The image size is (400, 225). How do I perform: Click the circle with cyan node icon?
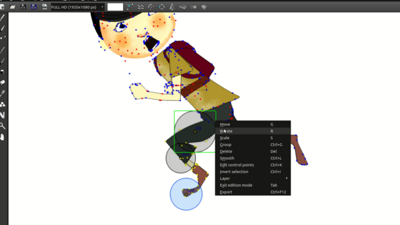tap(161, 7)
